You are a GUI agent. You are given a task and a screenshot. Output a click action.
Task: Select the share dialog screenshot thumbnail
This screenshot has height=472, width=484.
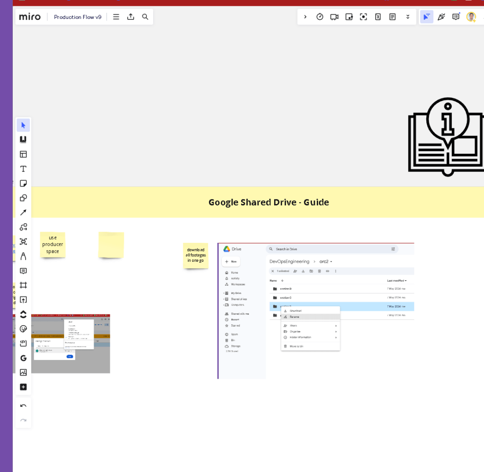(61, 344)
